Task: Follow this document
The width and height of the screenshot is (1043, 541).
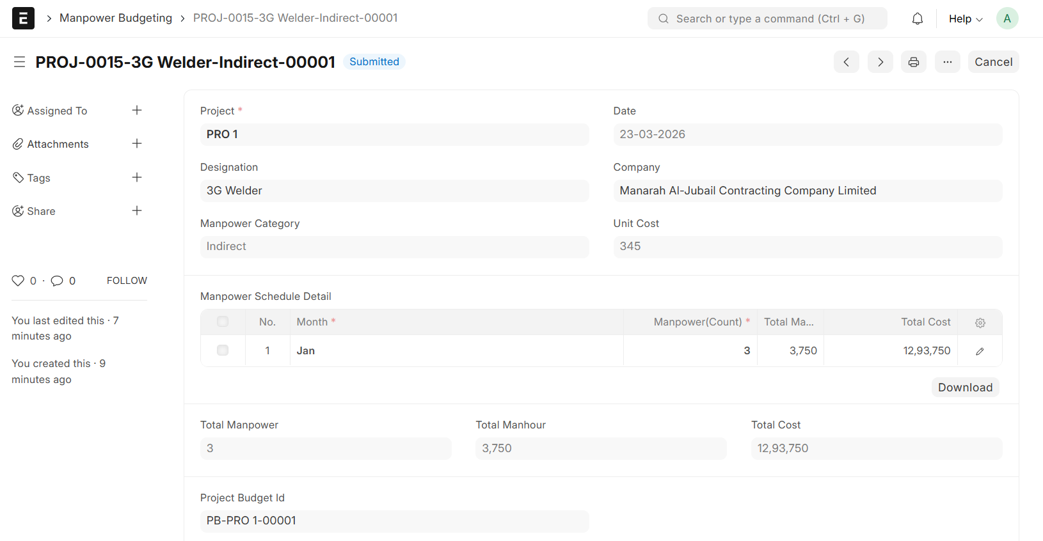Action: [127, 281]
